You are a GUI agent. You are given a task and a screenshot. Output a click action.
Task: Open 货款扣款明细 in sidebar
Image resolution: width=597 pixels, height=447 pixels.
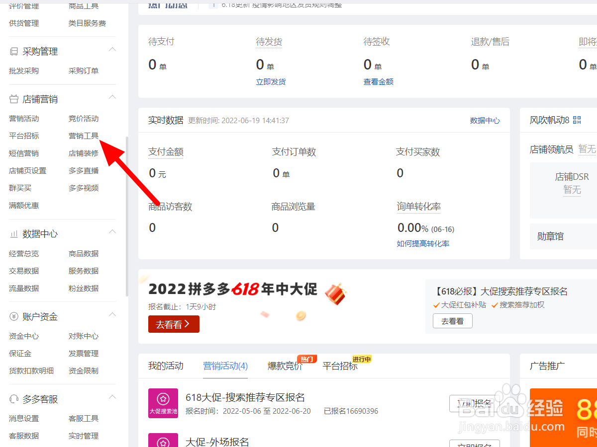click(31, 371)
